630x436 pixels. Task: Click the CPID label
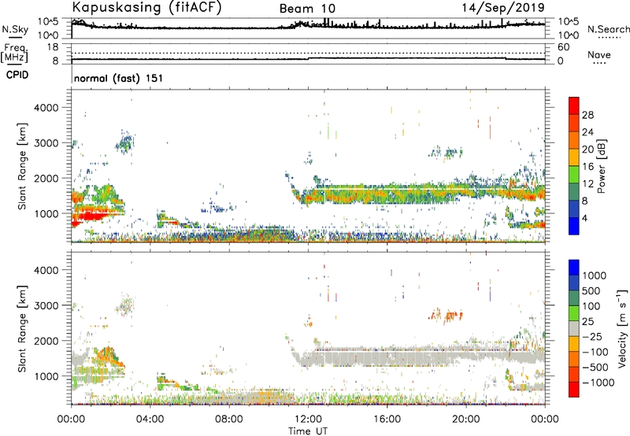[17, 75]
